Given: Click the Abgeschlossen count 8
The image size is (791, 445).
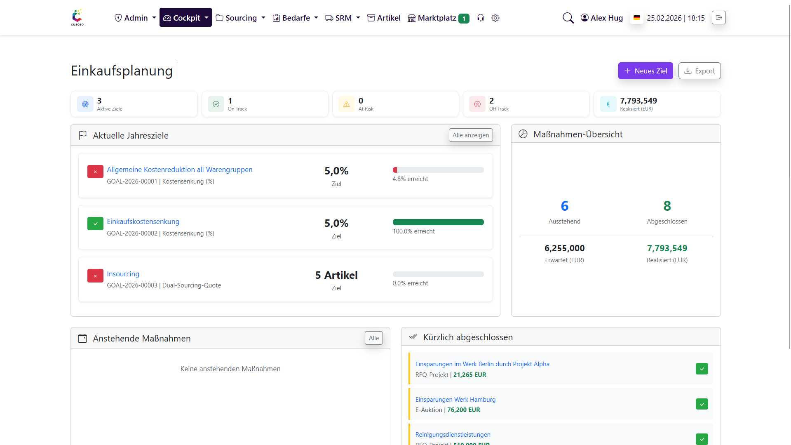Looking at the screenshot, I should click(667, 206).
